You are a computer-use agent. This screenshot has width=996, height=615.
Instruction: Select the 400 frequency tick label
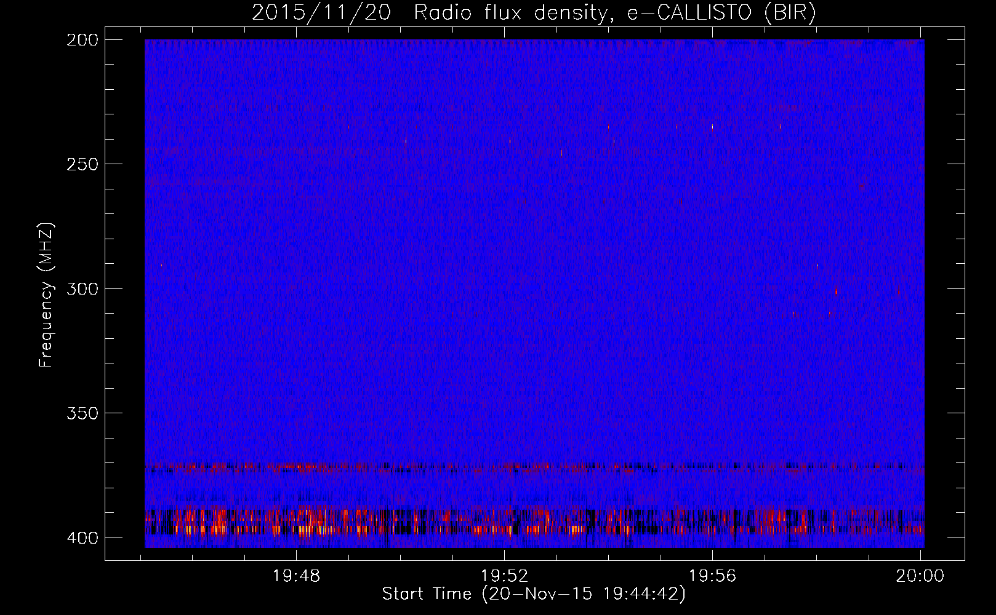click(82, 538)
